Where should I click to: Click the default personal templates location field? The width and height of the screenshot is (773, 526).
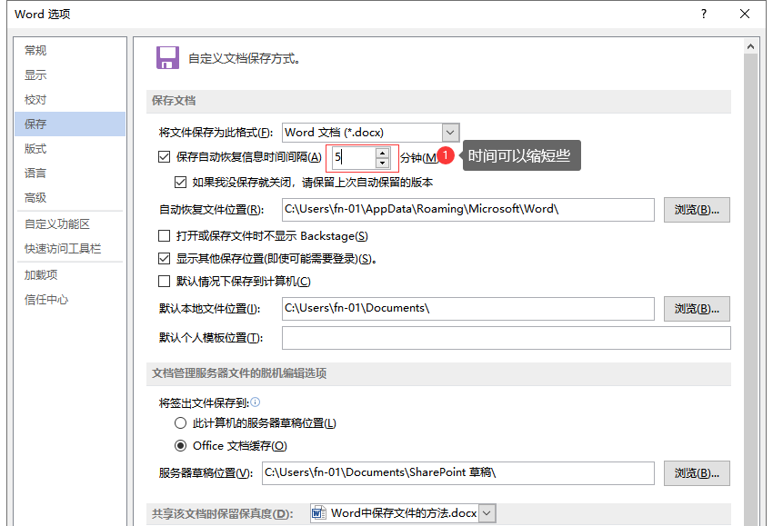coord(506,339)
